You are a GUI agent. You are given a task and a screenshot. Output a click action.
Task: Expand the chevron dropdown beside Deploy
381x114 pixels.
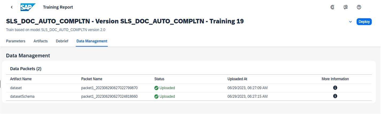click(351, 22)
